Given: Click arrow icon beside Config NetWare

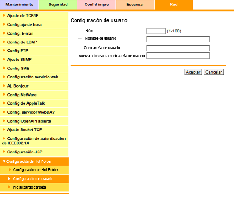Looking at the screenshot, I should coord(4,94).
